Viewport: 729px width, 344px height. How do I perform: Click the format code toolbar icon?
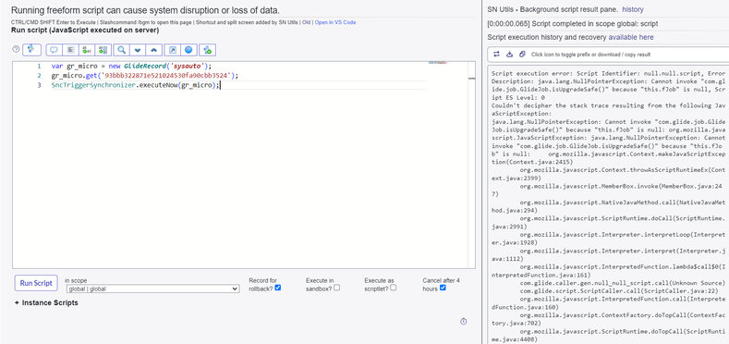tap(70, 50)
